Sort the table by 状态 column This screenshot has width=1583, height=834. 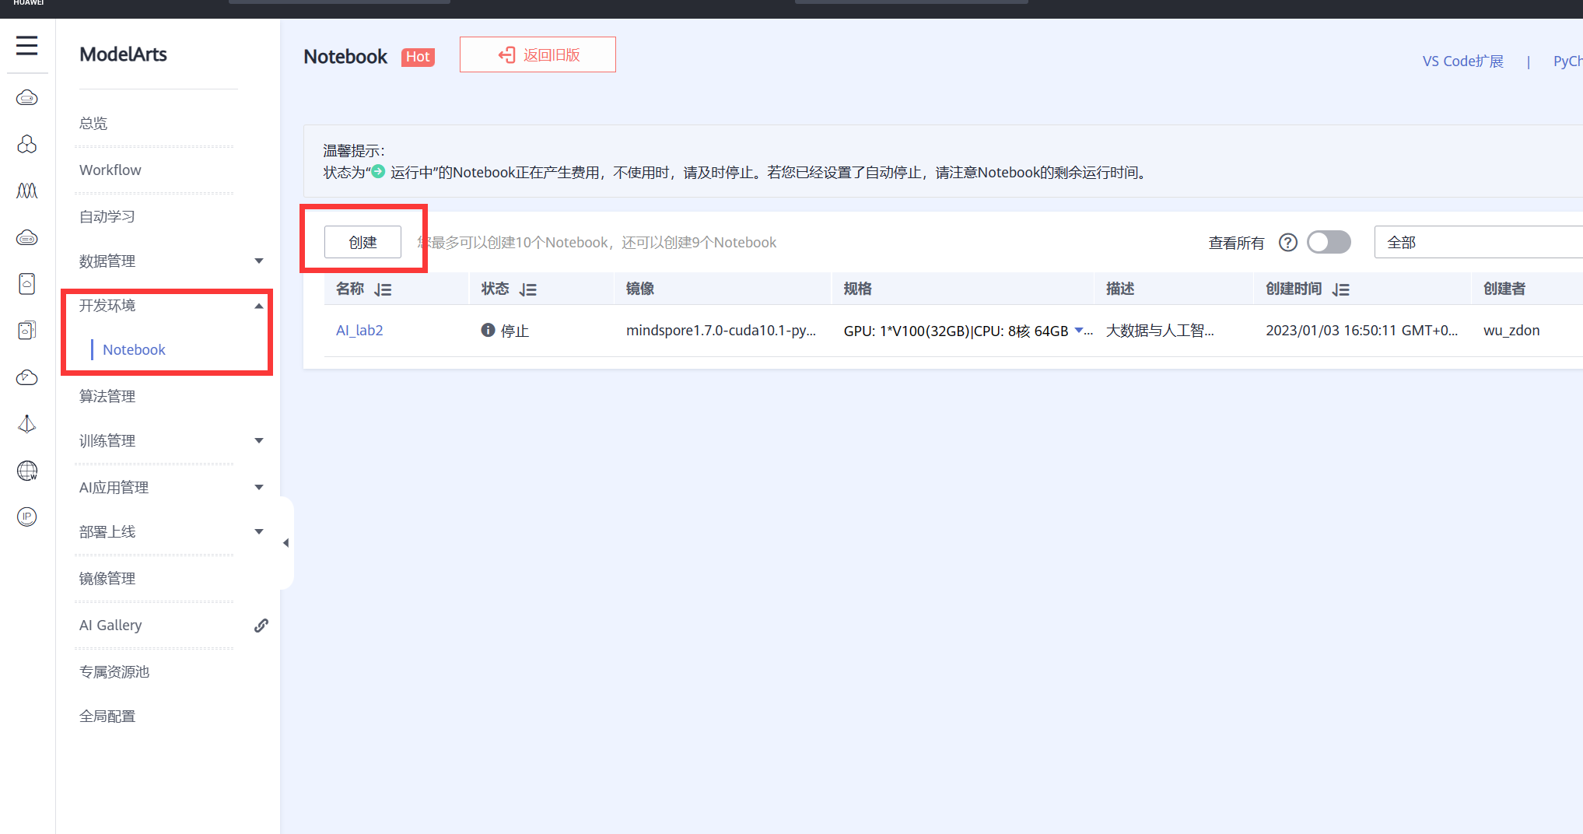tap(528, 289)
